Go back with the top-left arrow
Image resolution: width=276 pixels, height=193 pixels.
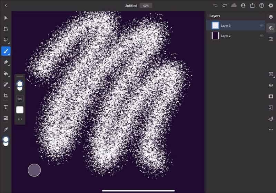(x=6, y=6)
